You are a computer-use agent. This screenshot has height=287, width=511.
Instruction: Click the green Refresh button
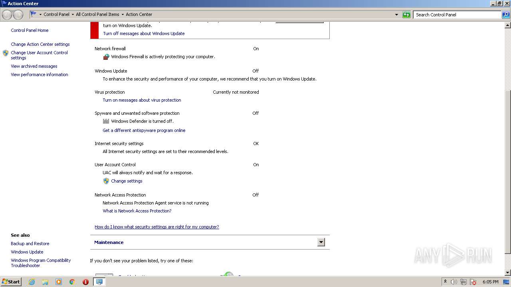coord(406,15)
